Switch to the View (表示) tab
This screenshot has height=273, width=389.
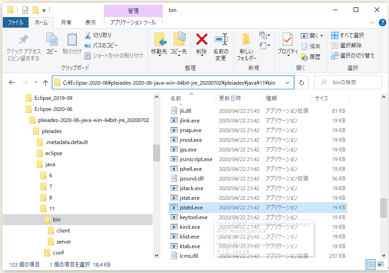(90, 23)
